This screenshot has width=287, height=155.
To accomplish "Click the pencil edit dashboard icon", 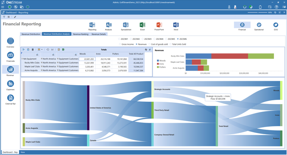I will [x=15, y=17].
